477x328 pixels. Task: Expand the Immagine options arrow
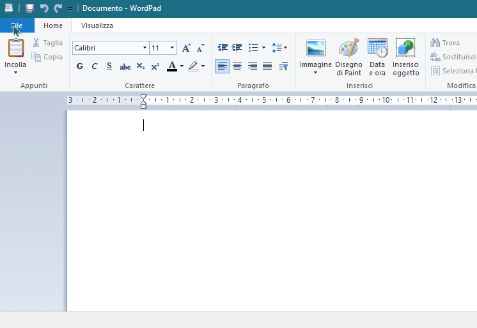(x=316, y=72)
